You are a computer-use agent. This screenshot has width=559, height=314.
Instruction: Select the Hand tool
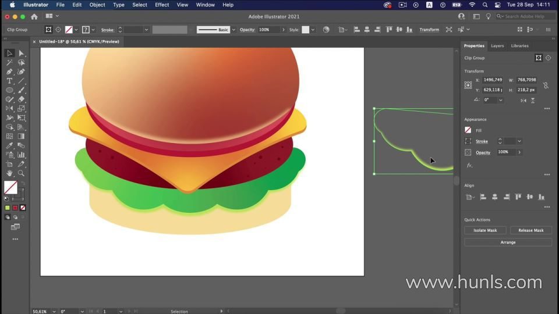pos(9,173)
